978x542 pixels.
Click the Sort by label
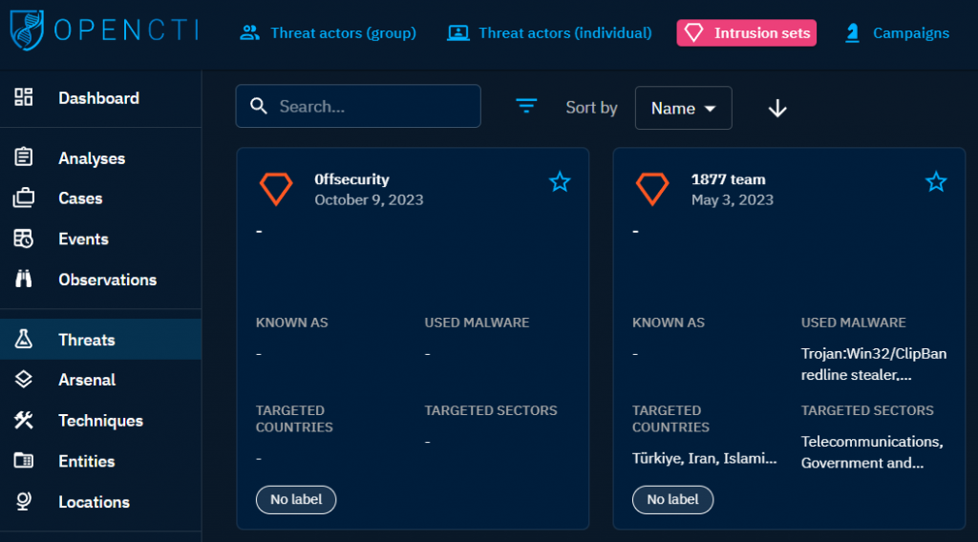coord(591,108)
